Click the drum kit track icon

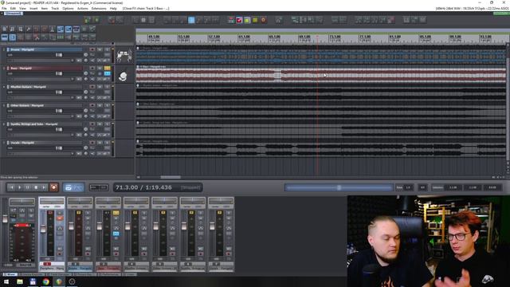(124, 56)
